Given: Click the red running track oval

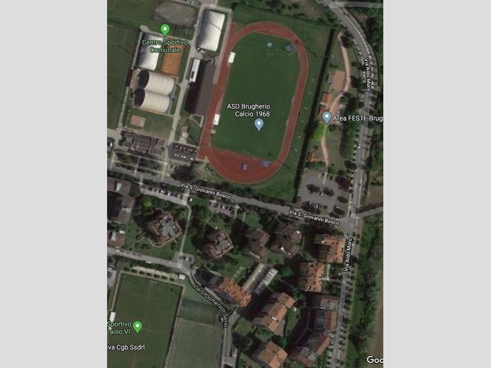Looking at the screenshot, I should coord(253,103).
